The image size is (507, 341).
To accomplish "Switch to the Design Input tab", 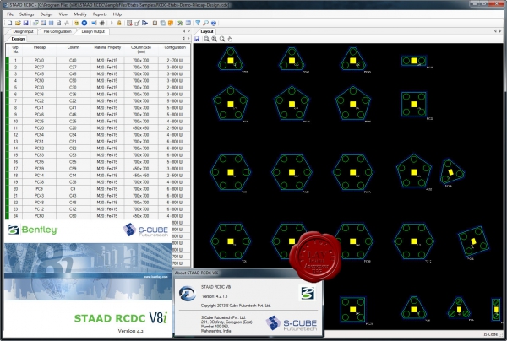I will (x=23, y=31).
